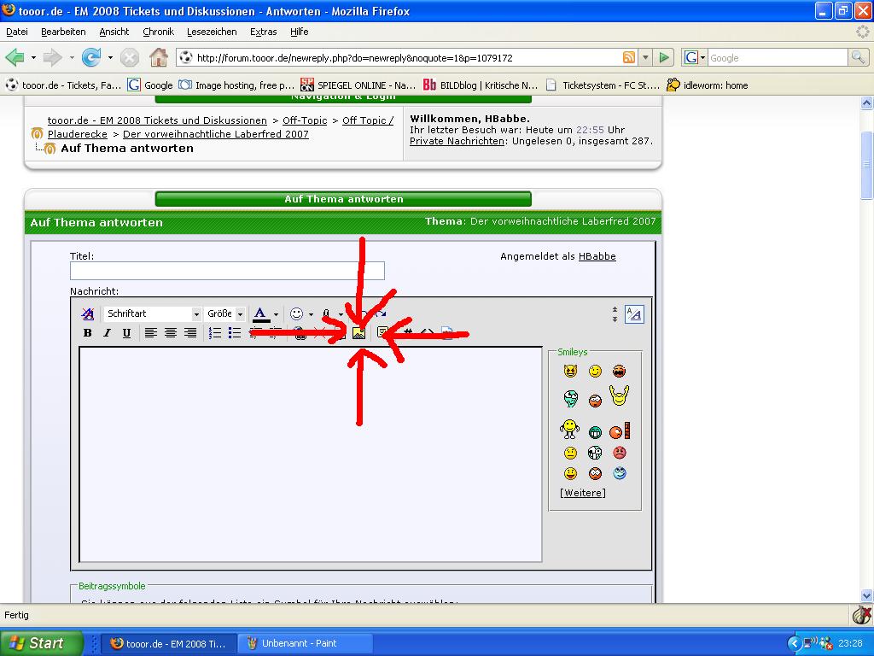The height and width of the screenshot is (656, 874).
Task: Open the Schriftart font dropdown
Action: 195,314
